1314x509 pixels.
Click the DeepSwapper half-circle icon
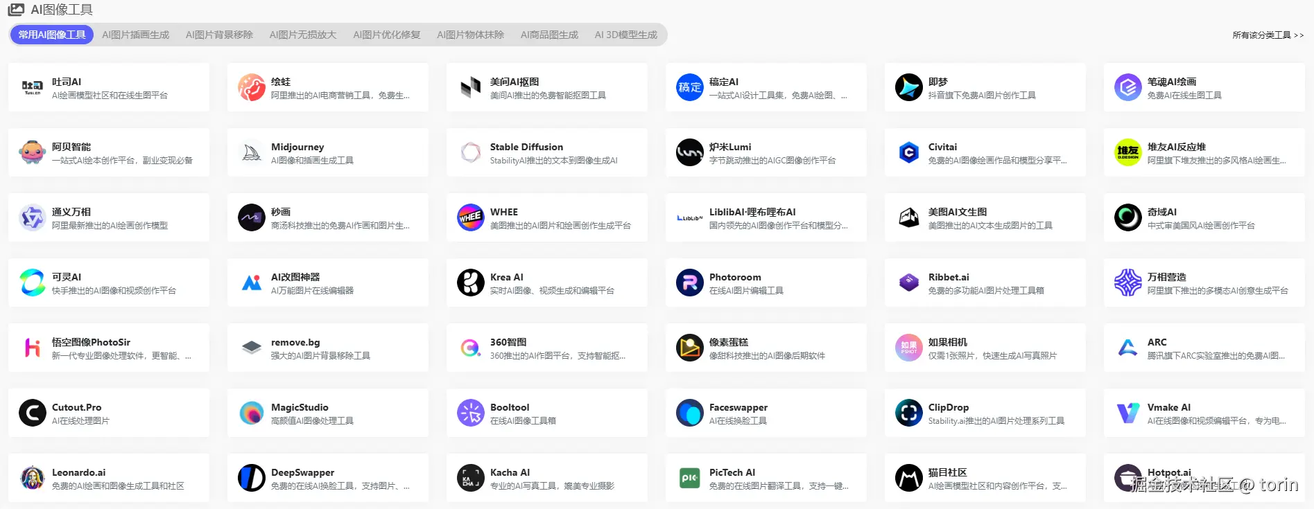click(252, 478)
